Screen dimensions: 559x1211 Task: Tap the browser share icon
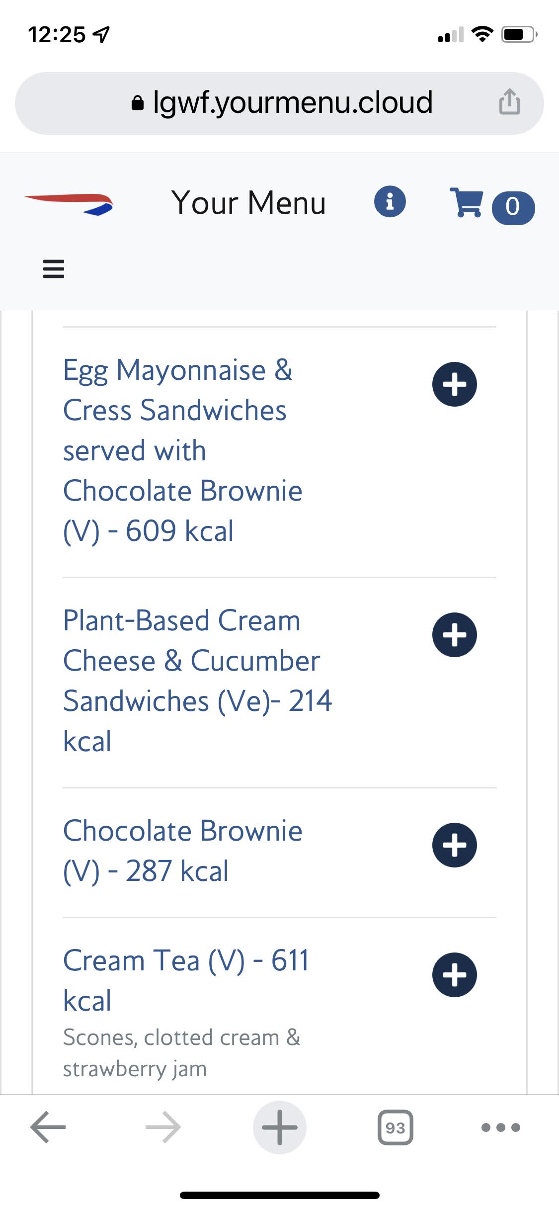coord(509,102)
